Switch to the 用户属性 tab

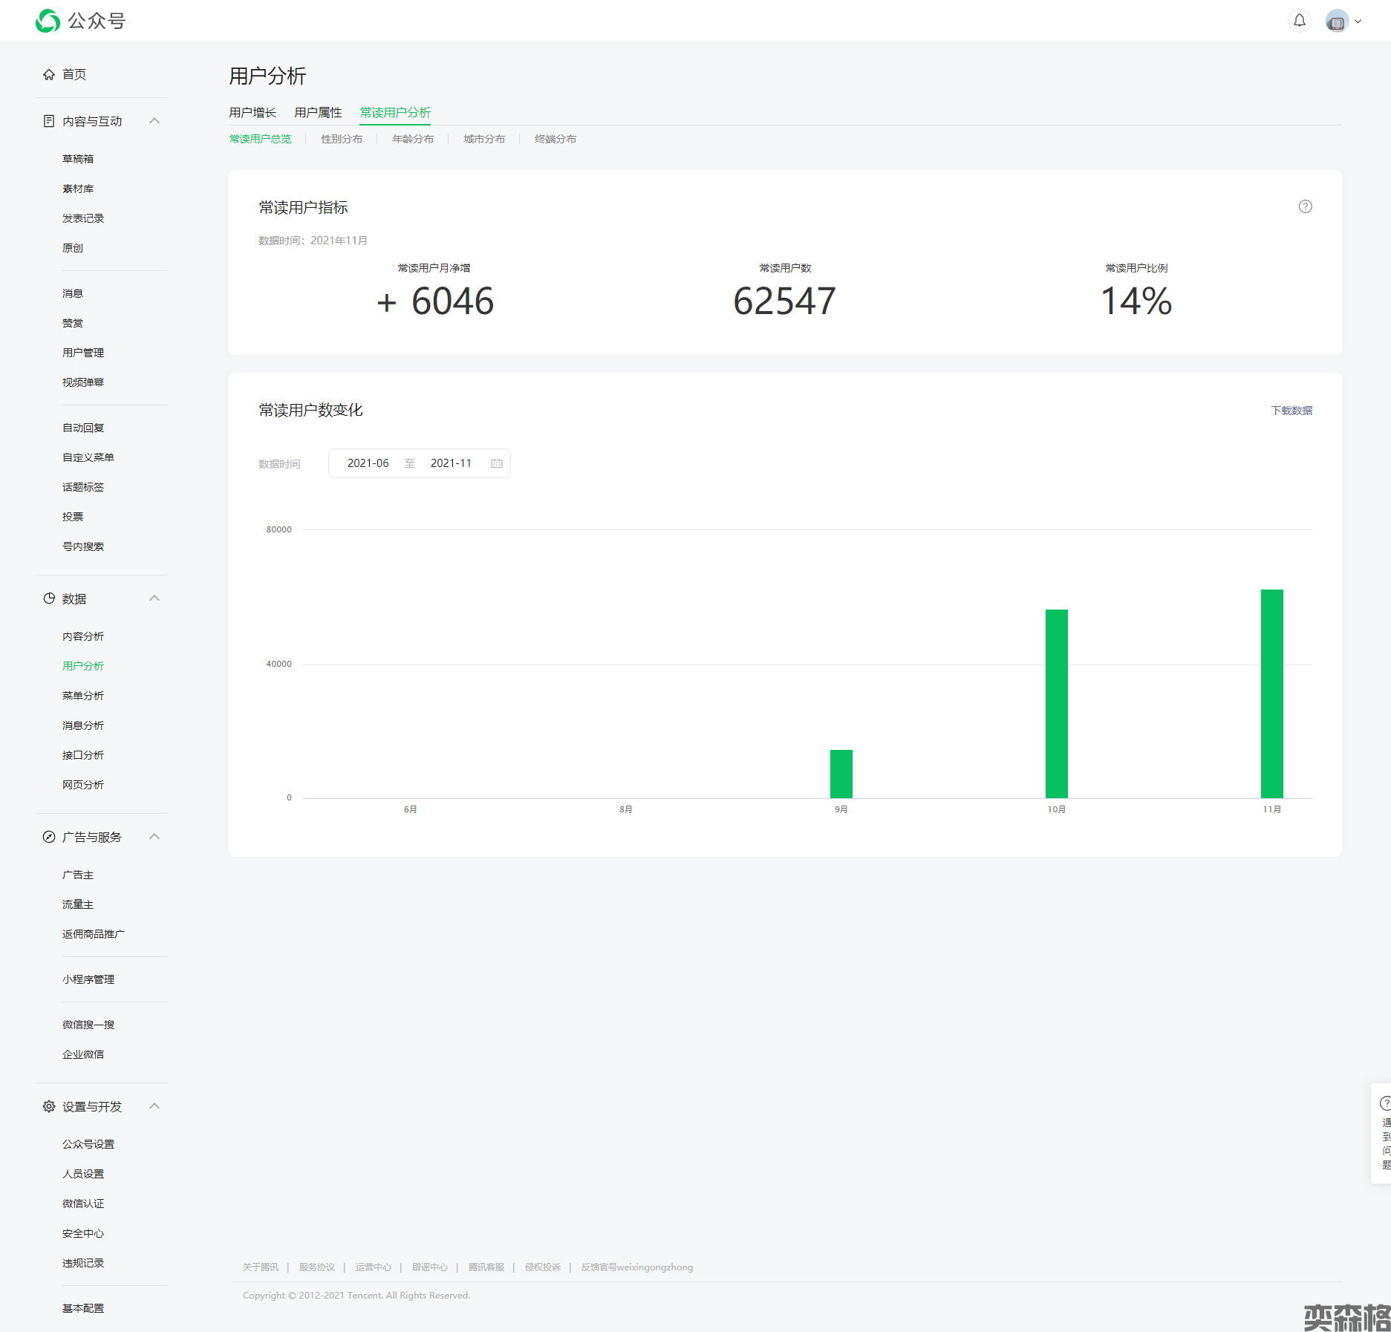coord(318,112)
